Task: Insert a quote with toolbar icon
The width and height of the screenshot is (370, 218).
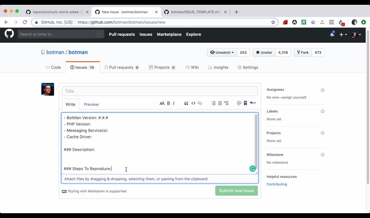Action: [186, 103]
